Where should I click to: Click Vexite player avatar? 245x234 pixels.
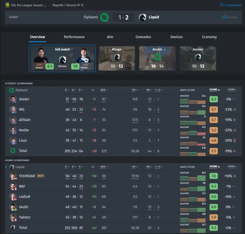[13, 130]
